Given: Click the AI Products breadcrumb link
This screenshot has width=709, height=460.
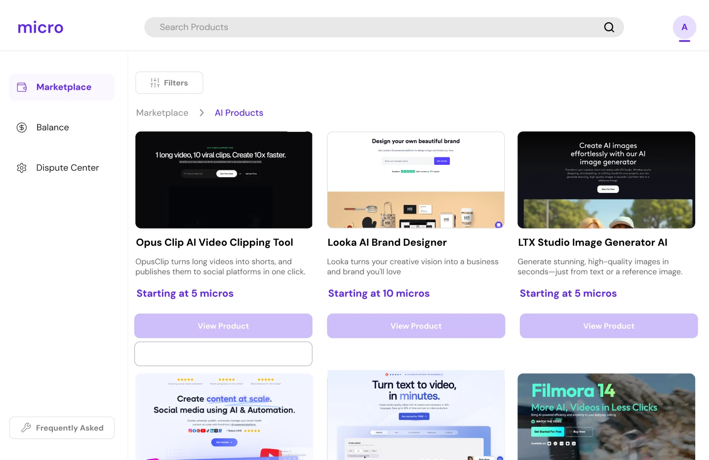Looking at the screenshot, I should (x=239, y=113).
